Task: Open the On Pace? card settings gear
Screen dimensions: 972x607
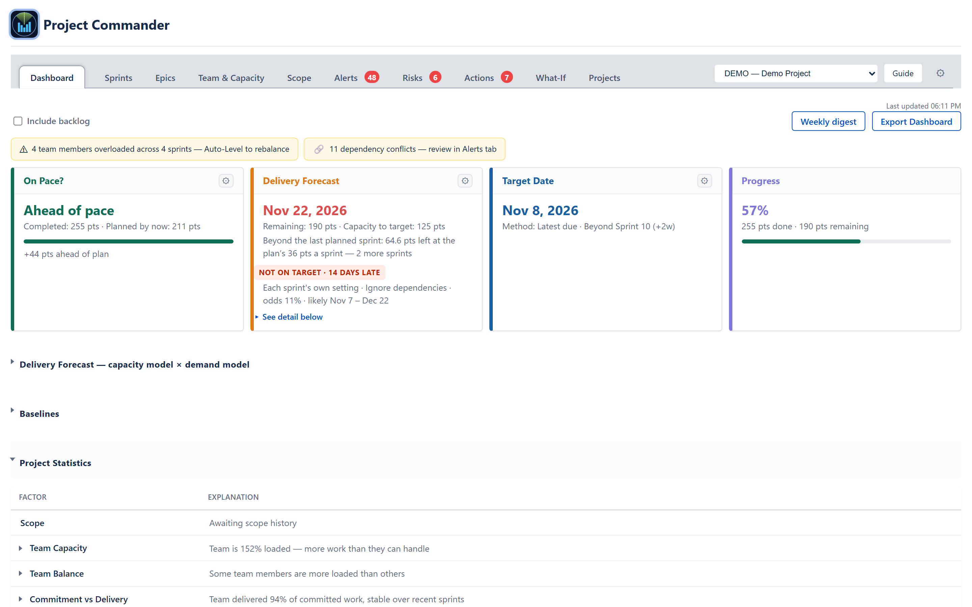Action: pyautogui.click(x=226, y=181)
